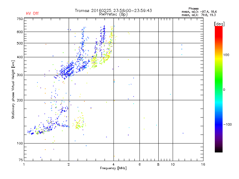Click the dense blue echo cluster near 2 MHz, 300 km
This screenshot has height=179, width=239.
(67, 70)
